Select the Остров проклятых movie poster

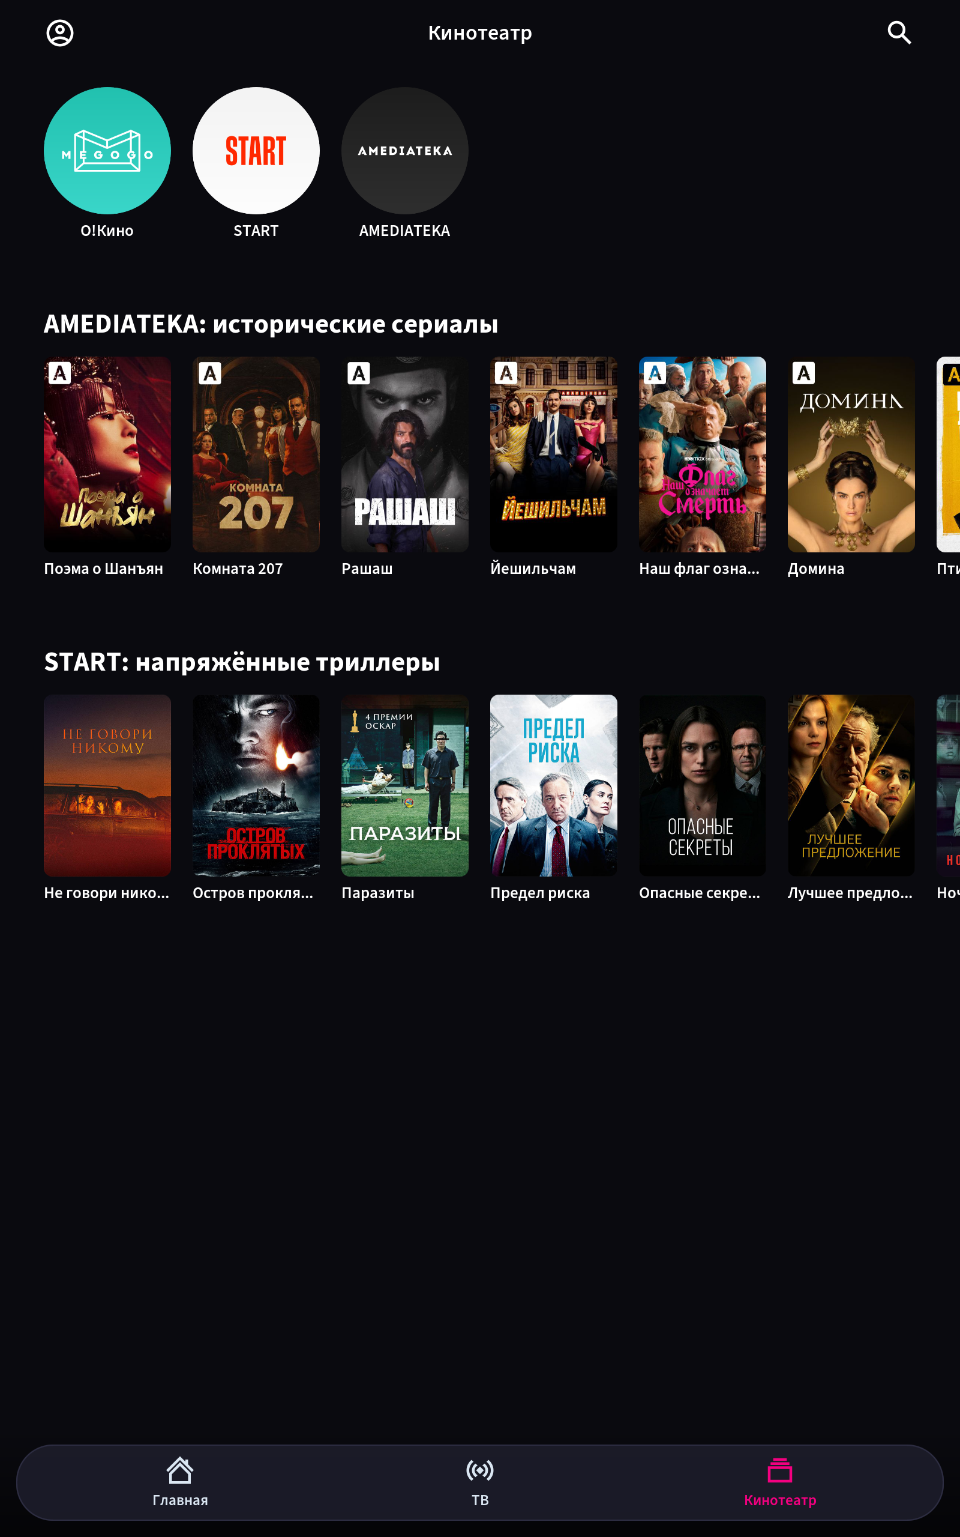[x=256, y=786]
